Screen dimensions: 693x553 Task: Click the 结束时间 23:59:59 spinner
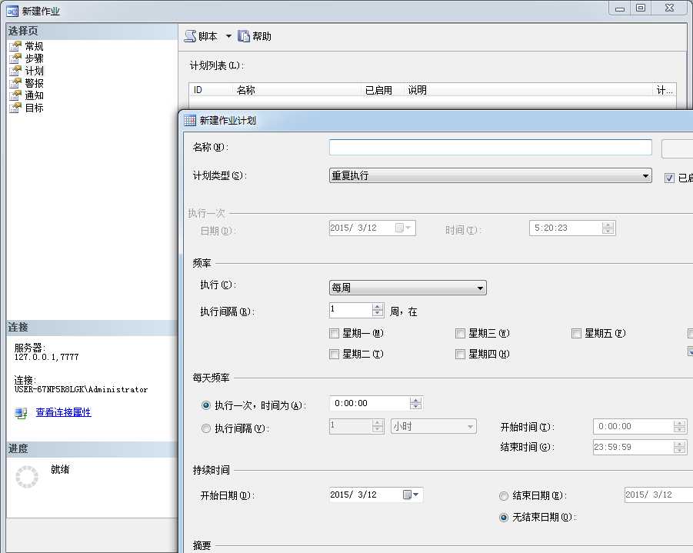(x=680, y=448)
